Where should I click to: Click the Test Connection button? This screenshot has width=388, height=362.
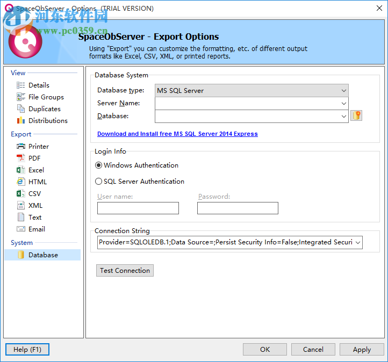125,271
